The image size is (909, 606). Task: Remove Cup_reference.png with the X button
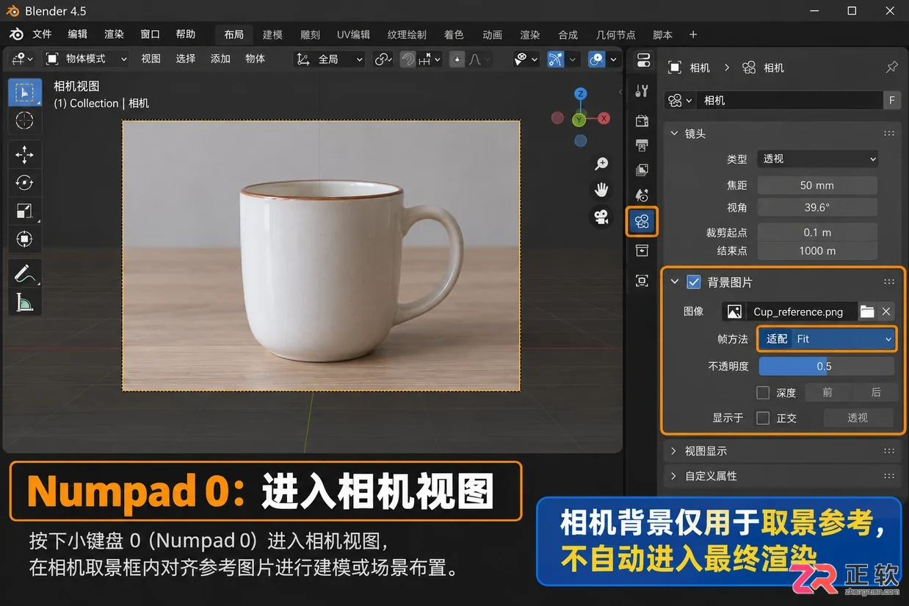[x=886, y=311]
